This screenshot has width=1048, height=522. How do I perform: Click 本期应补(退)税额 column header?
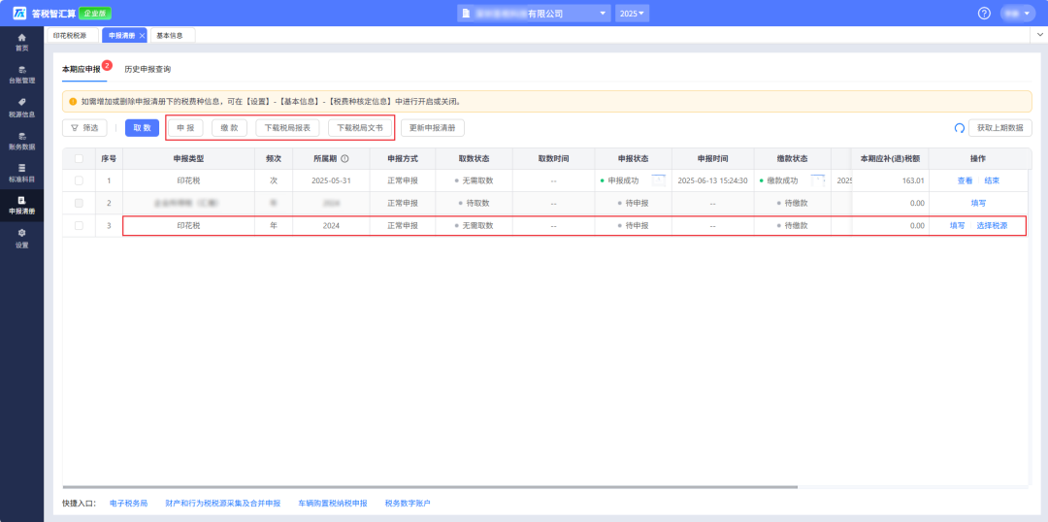[x=891, y=159]
